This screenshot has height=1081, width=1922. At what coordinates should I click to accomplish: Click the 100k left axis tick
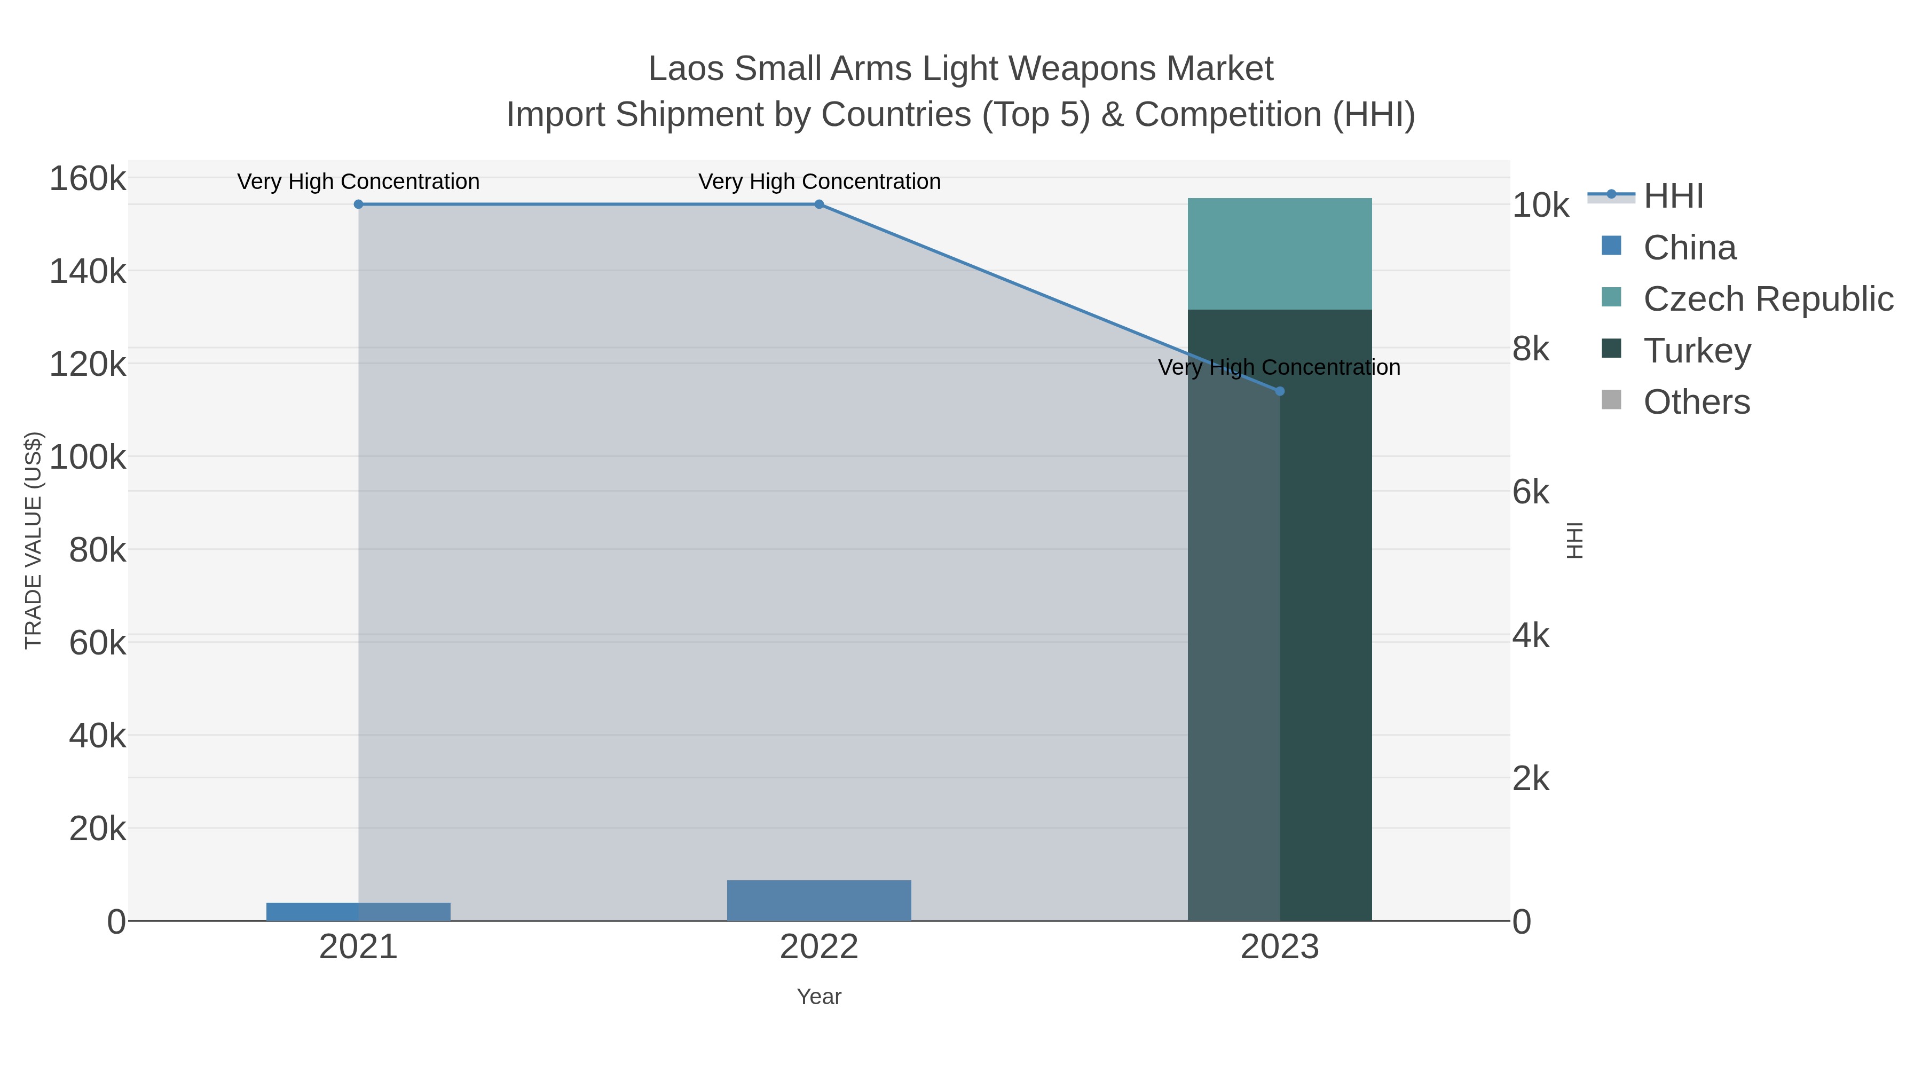88,457
